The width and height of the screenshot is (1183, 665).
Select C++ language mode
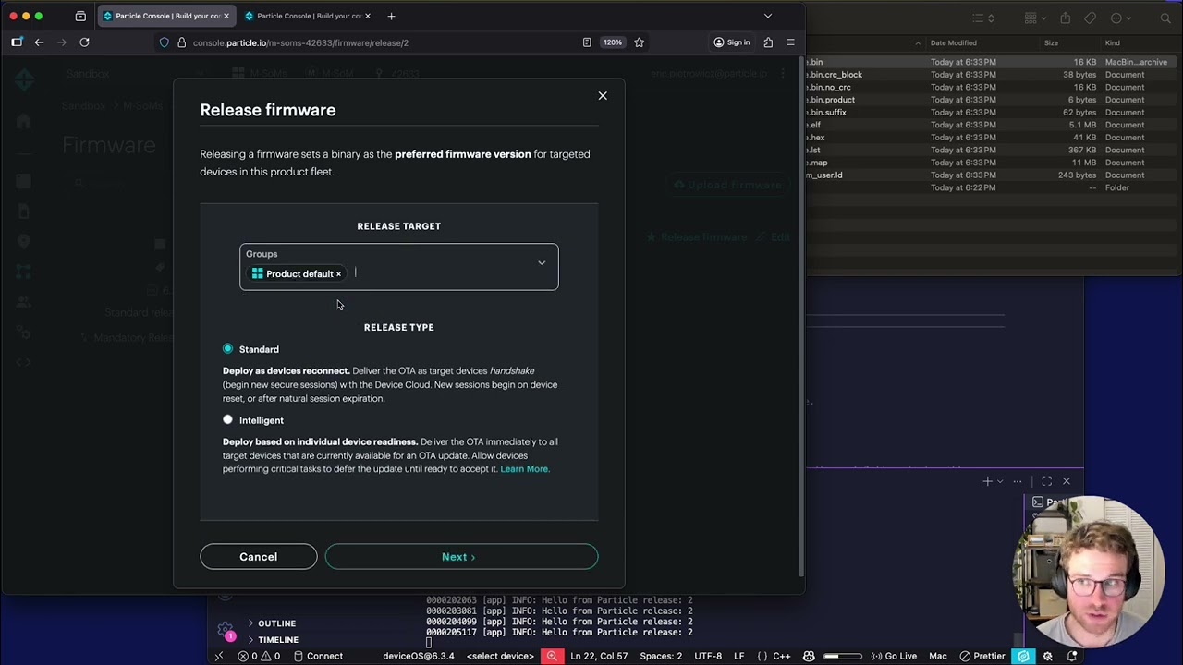(781, 656)
